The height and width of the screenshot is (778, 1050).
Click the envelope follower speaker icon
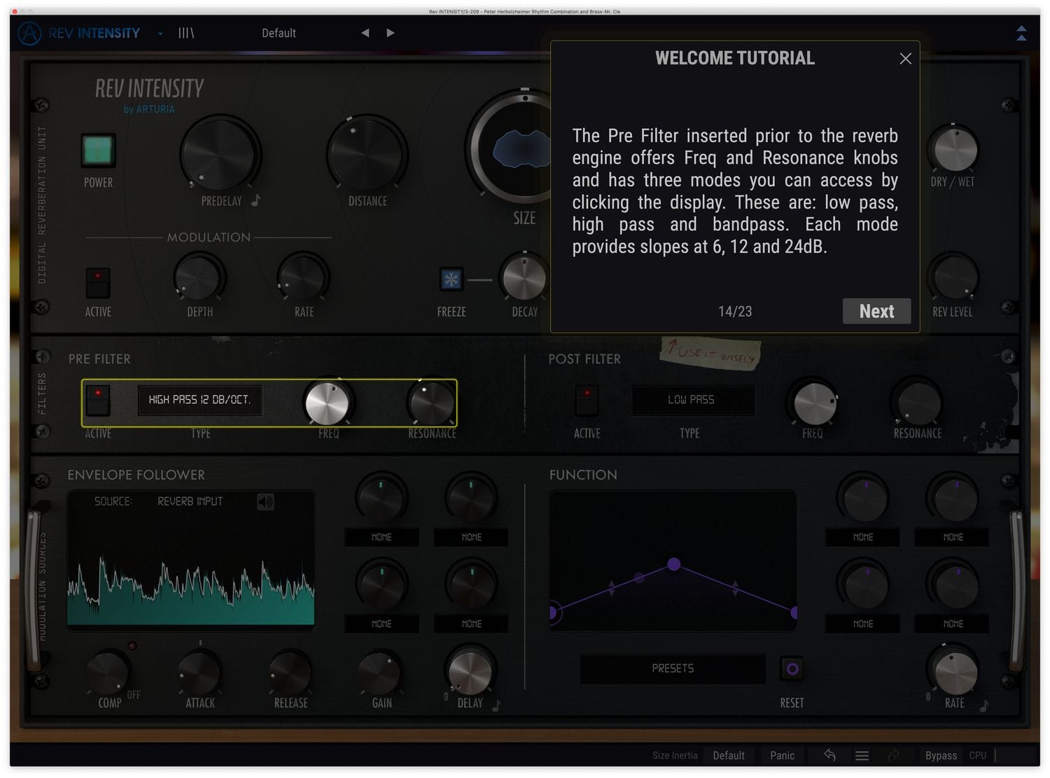point(265,502)
